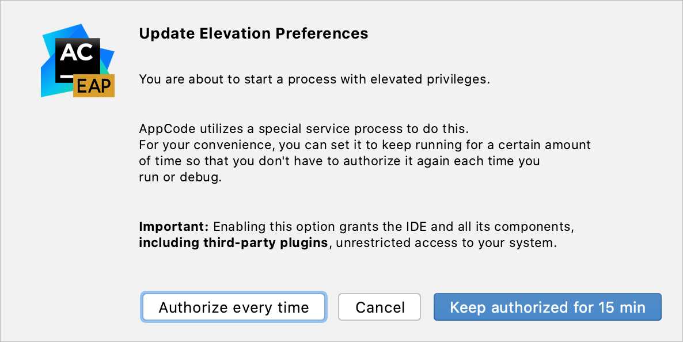Click the AppCode EAP logo icon
Screen dimensions: 683x342
point(78,62)
